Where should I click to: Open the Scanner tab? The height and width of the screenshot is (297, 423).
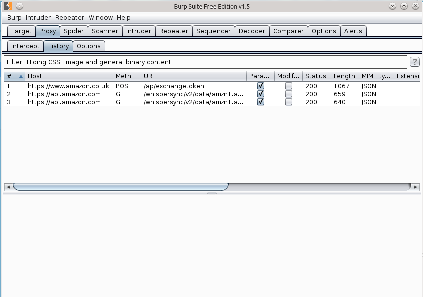click(x=105, y=31)
